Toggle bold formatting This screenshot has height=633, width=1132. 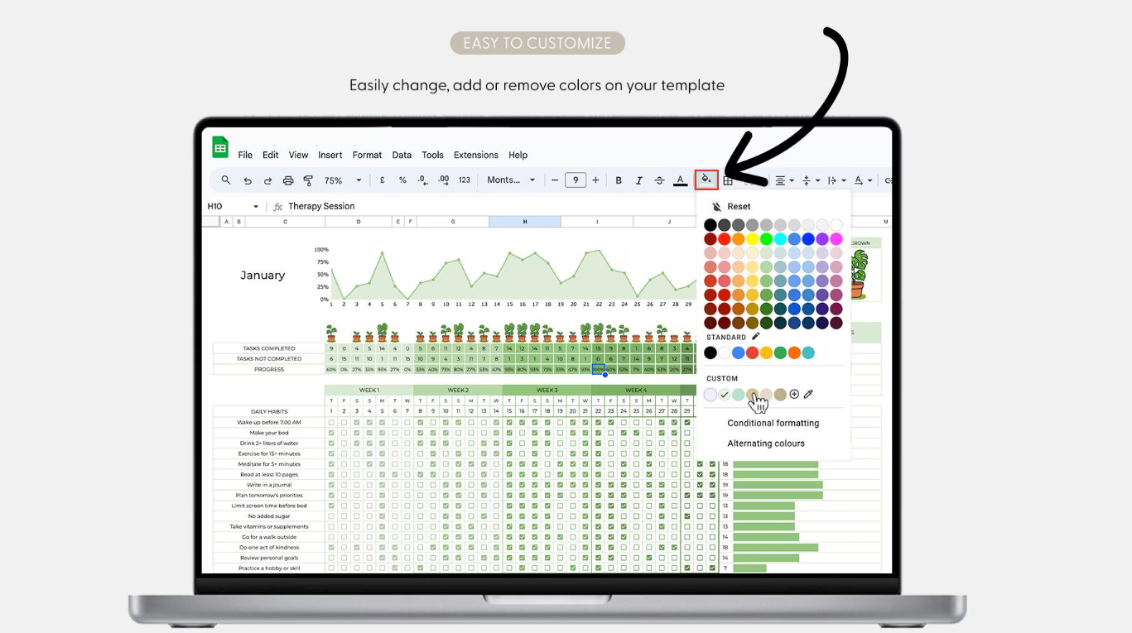(x=619, y=180)
